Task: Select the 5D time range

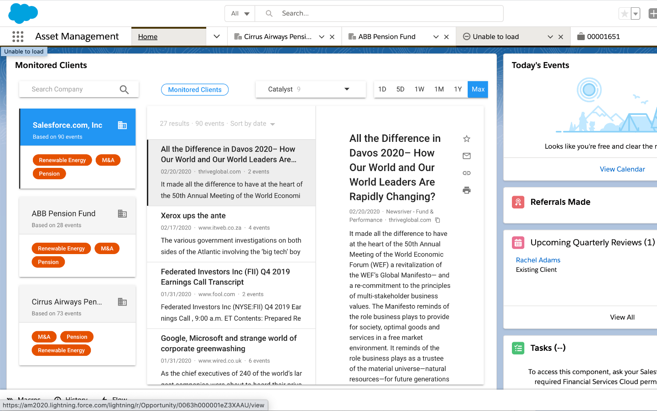Action: [400, 89]
